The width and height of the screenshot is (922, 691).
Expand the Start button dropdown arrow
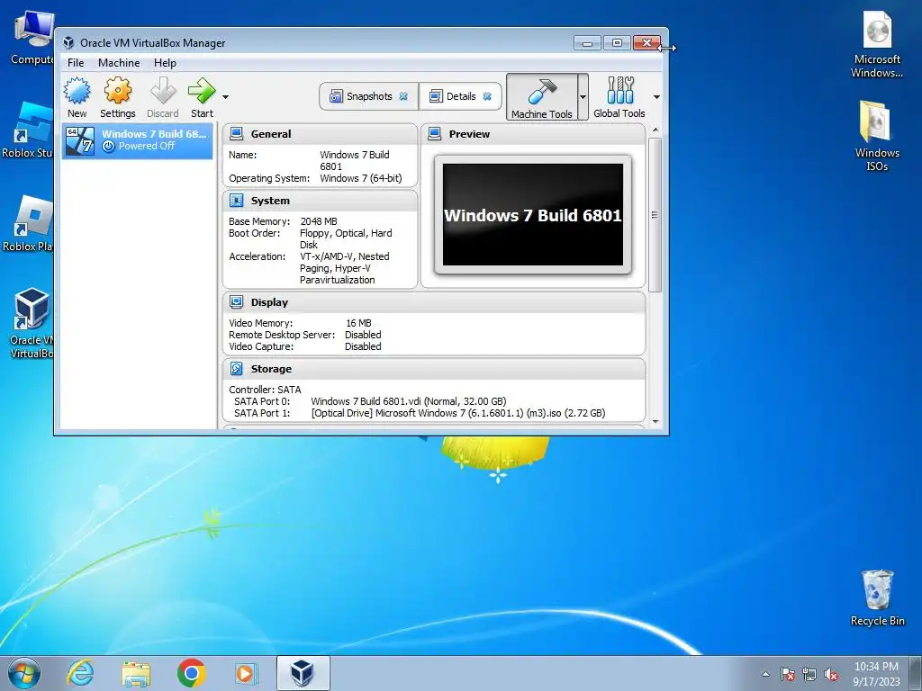pos(225,97)
